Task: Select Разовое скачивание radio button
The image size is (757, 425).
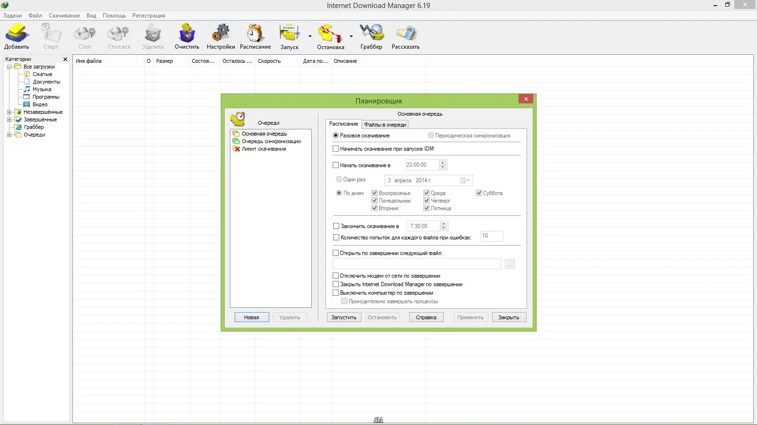Action: [336, 136]
